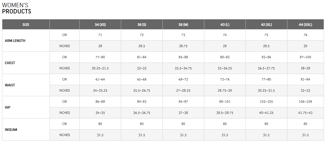Image resolution: width=325 pixels, height=142 pixels.
Task: Select the 36 (S) column header
Action: (142, 25)
